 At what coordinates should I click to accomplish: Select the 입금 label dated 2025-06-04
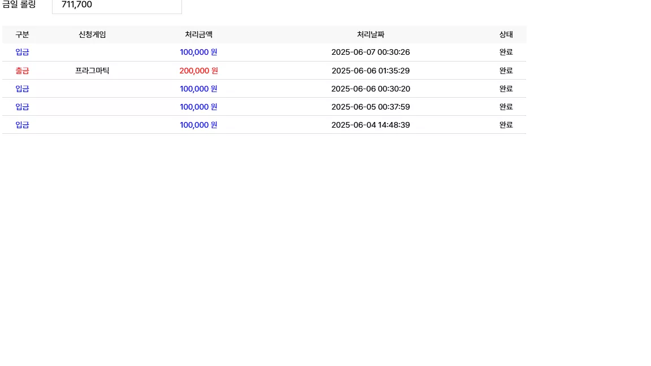point(22,125)
